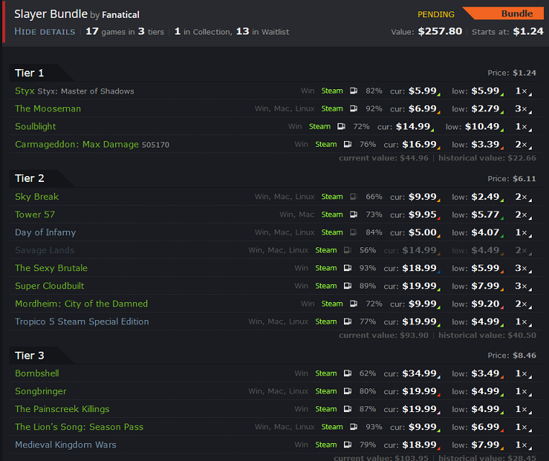Image resolution: width=549 pixels, height=461 pixels.
Task: Open the Styx game page
Action: pos(24,91)
